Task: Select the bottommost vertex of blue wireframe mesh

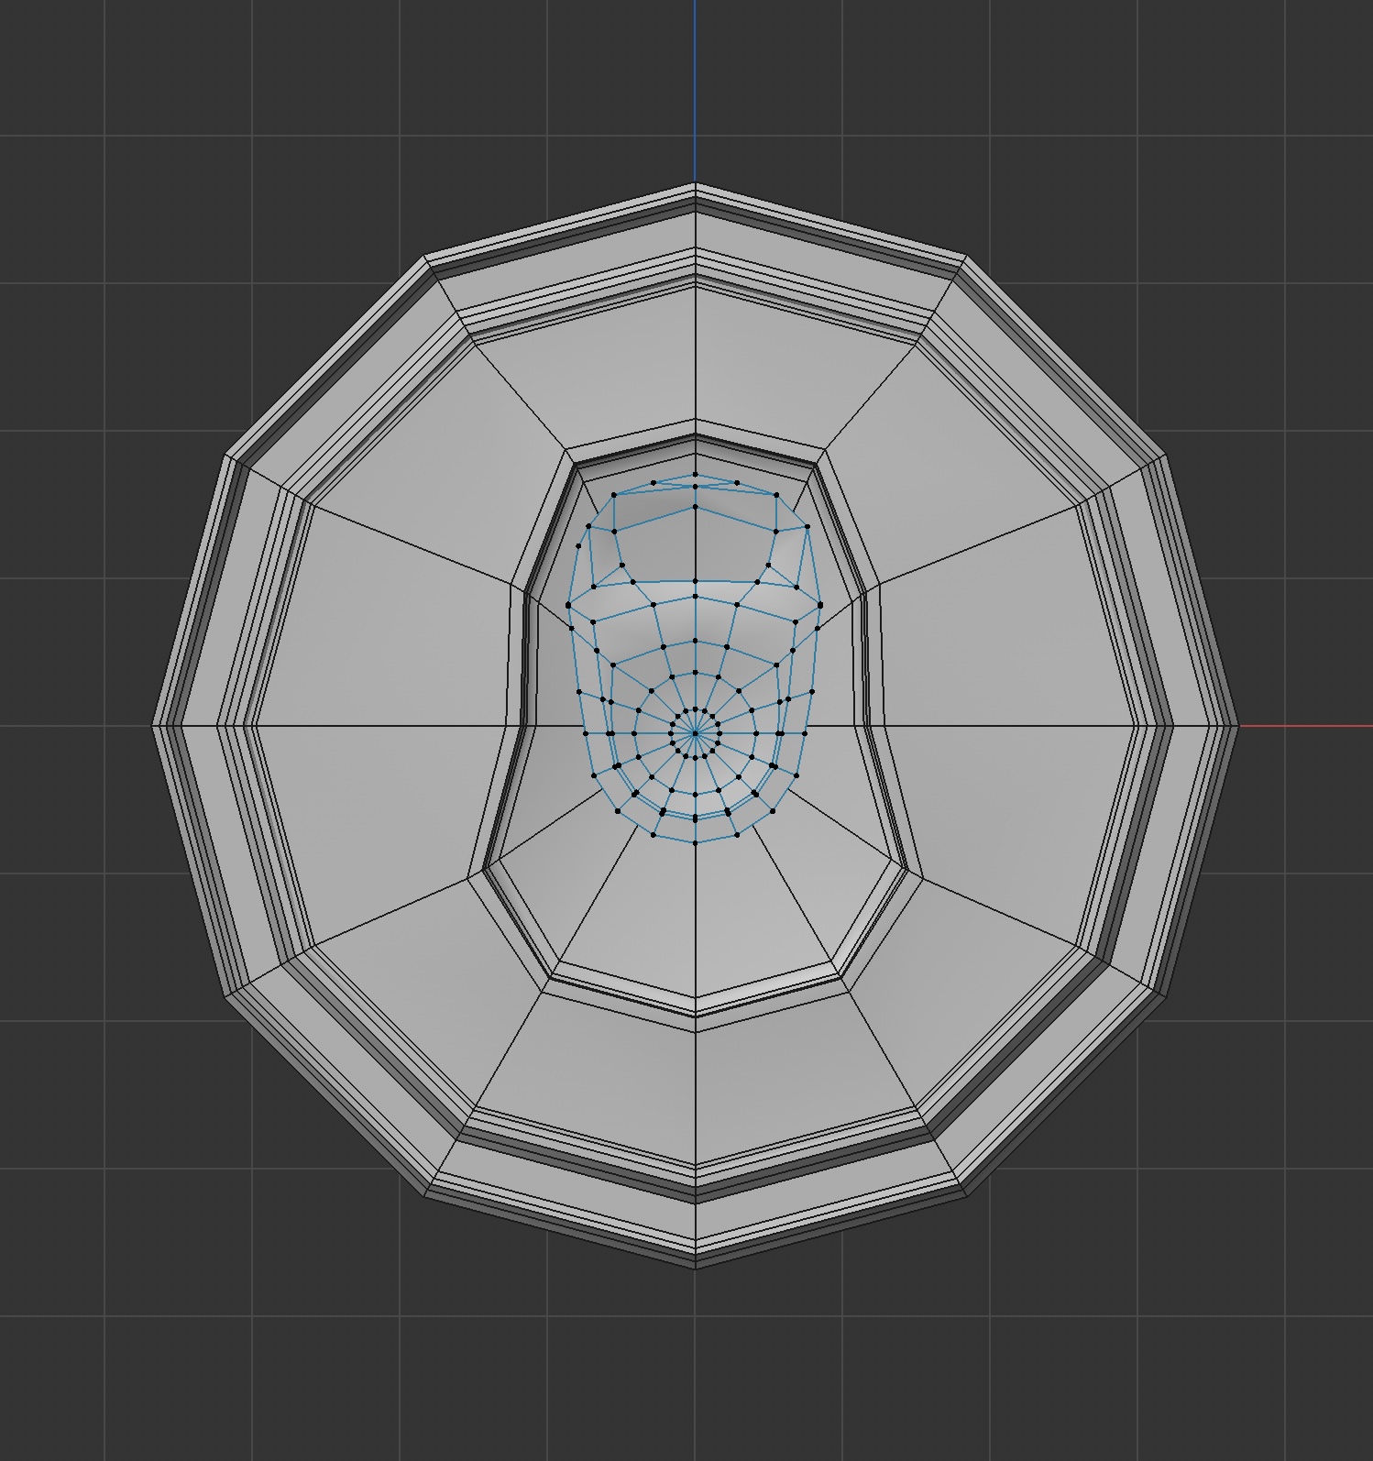Action: point(695,841)
